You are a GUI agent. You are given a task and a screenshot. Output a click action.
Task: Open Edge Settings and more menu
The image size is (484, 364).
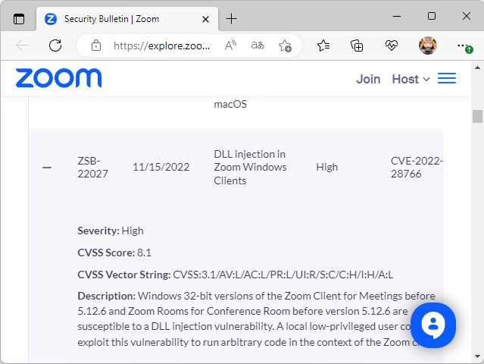coord(464,46)
